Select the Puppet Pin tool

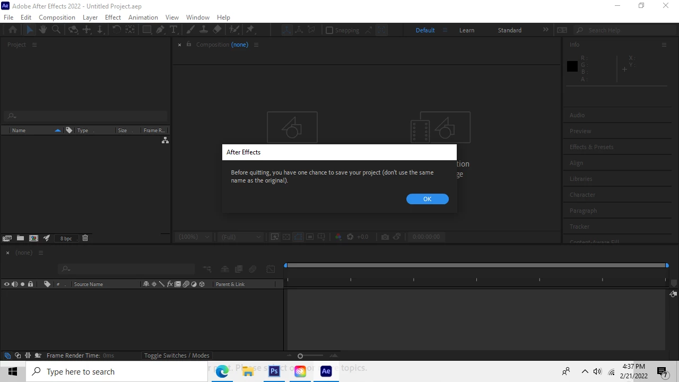(x=250, y=30)
